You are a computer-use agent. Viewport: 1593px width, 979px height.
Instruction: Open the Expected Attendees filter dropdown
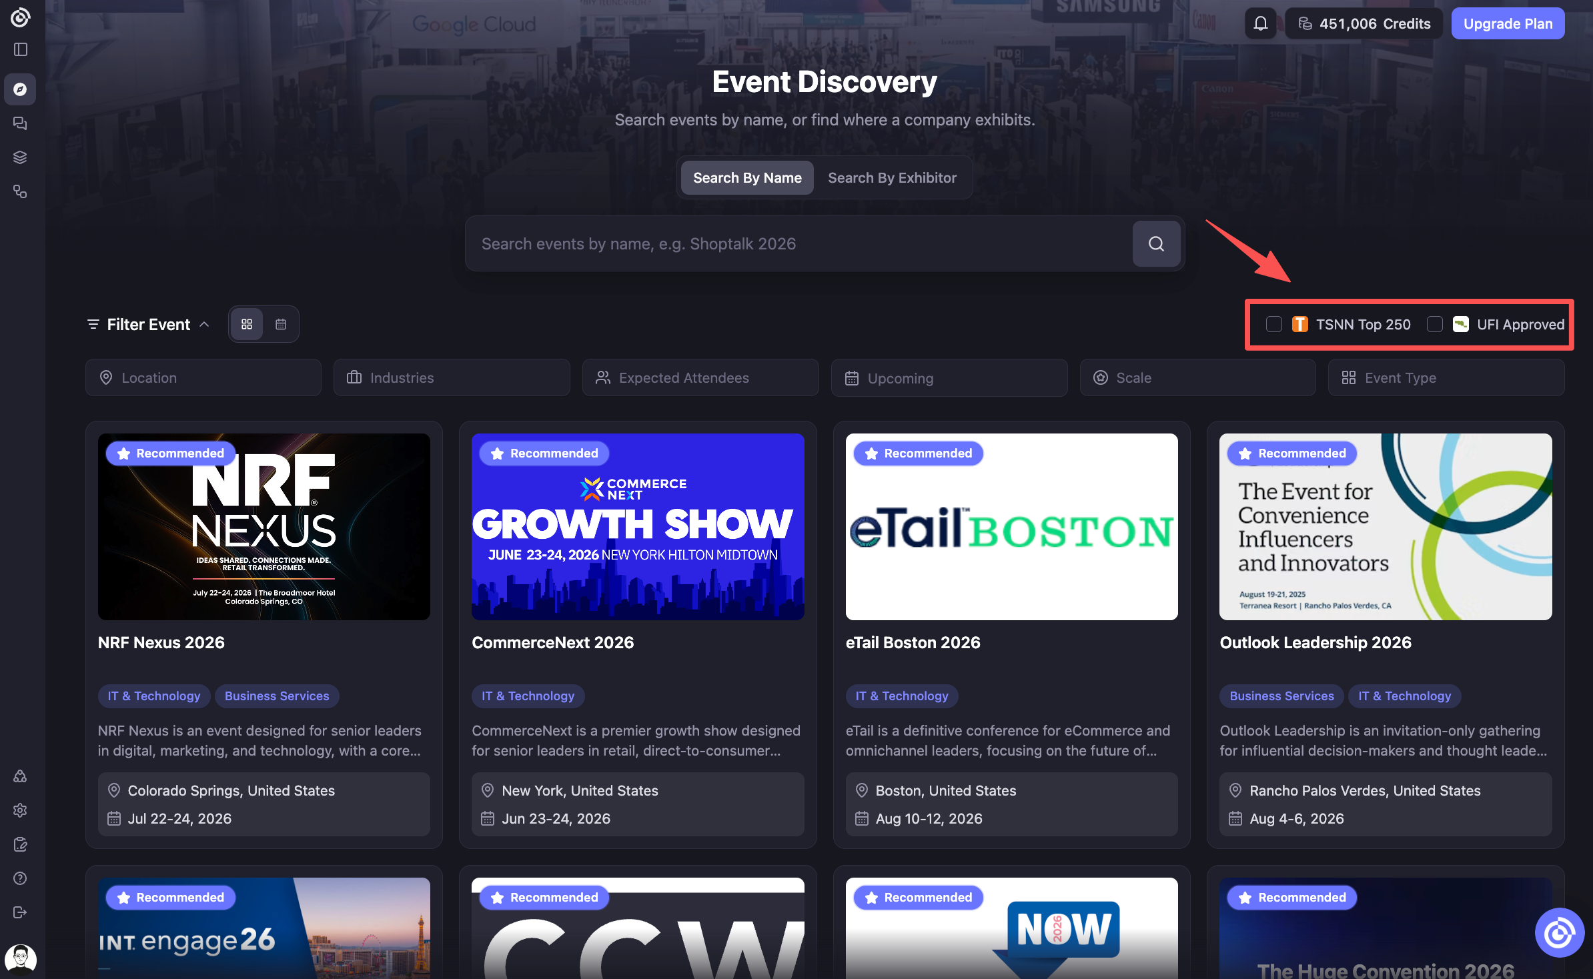700,377
